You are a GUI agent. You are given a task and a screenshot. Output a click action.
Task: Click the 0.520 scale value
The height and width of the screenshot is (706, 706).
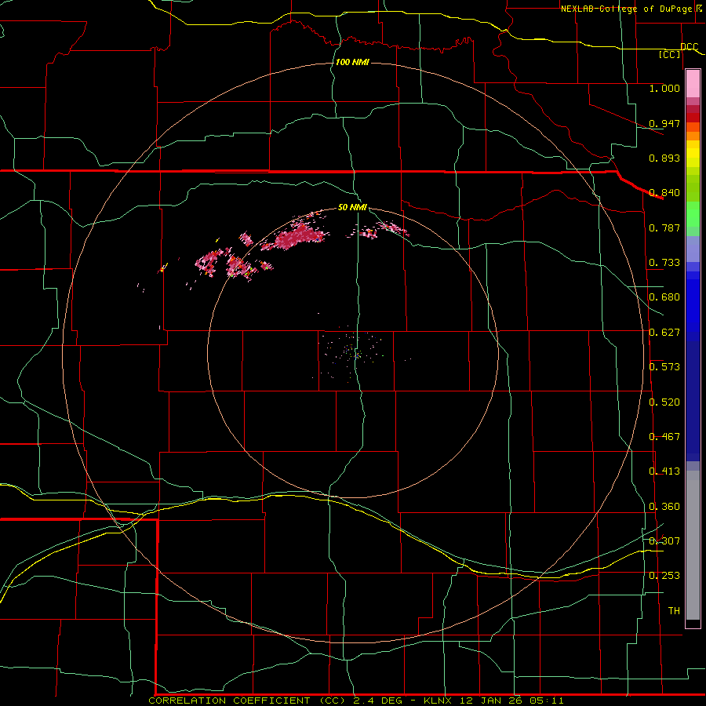coord(664,402)
